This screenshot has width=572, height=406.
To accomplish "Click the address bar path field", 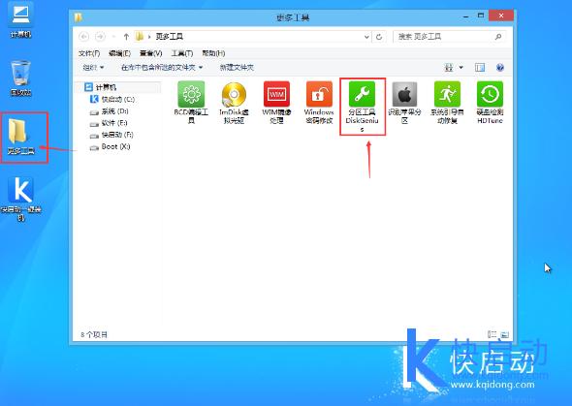I will tap(252, 37).
